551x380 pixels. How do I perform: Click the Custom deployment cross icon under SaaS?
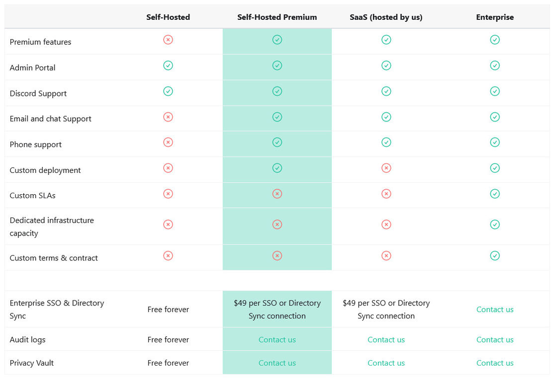point(386,168)
